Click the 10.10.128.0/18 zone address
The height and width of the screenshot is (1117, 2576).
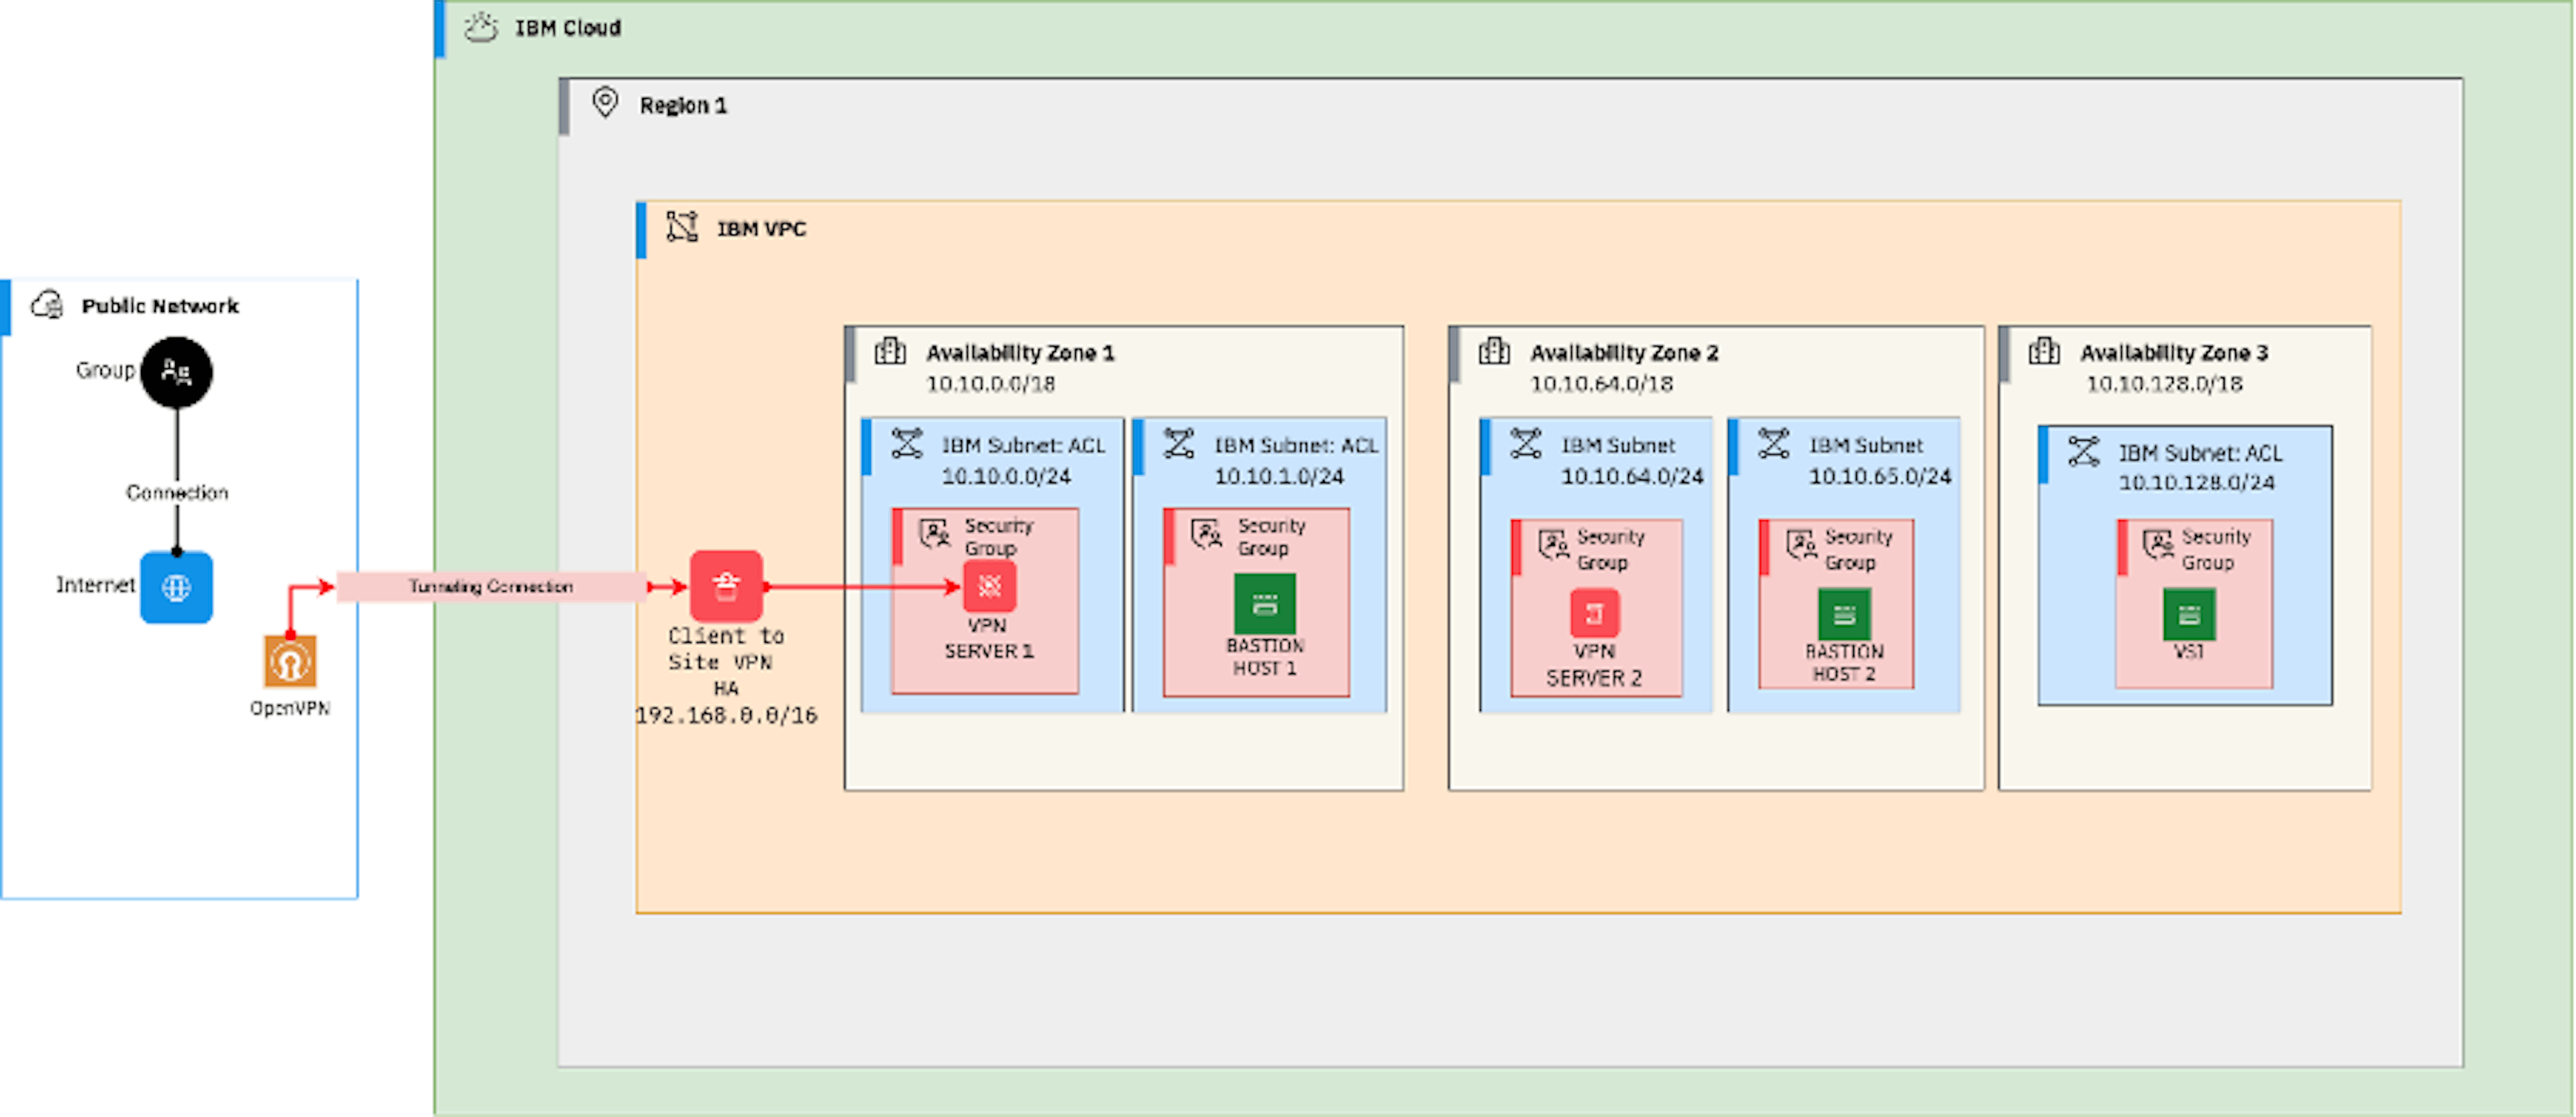point(2165,384)
